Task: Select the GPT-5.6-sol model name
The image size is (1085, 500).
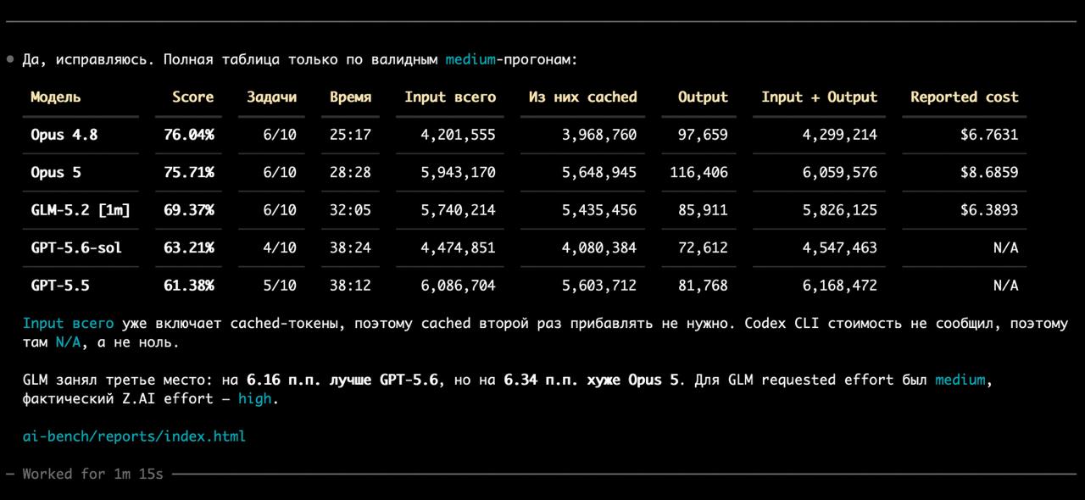Action: (76, 247)
